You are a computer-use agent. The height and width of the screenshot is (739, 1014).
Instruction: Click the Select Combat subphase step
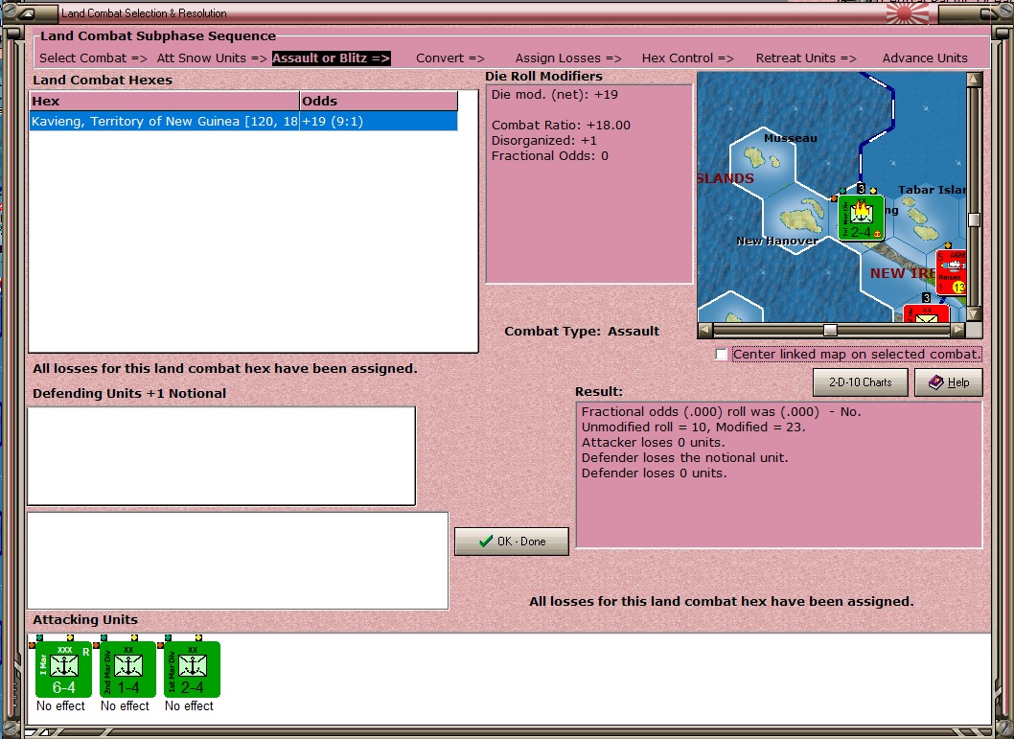point(93,58)
